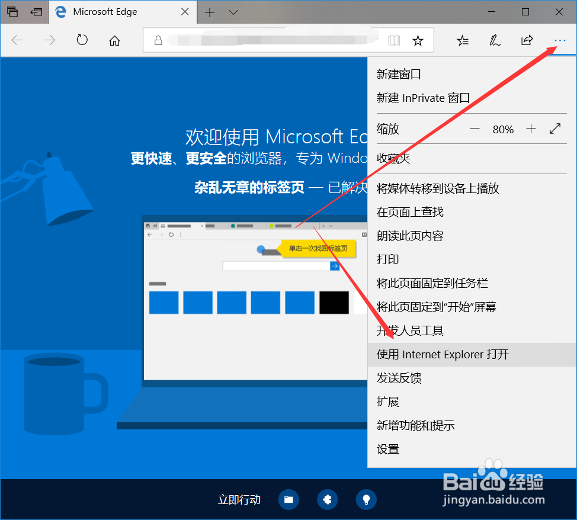Viewport: 577px width, 520px height.
Task: Refresh the current page
Action: point(82,40)
